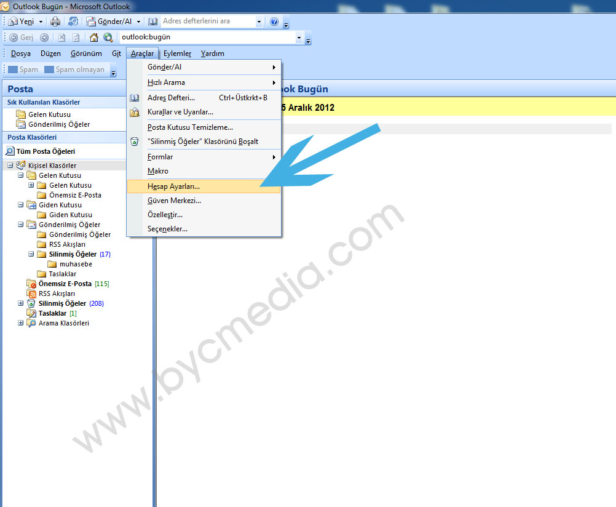
Task: Select the Makro menu entry
Action: pyautogui.click(x=204, y=171)
